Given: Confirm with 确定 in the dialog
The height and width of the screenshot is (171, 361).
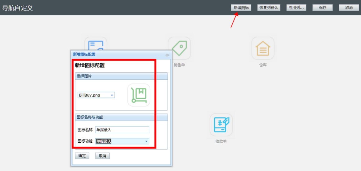Looking at the screenshot, I should 82,156.
